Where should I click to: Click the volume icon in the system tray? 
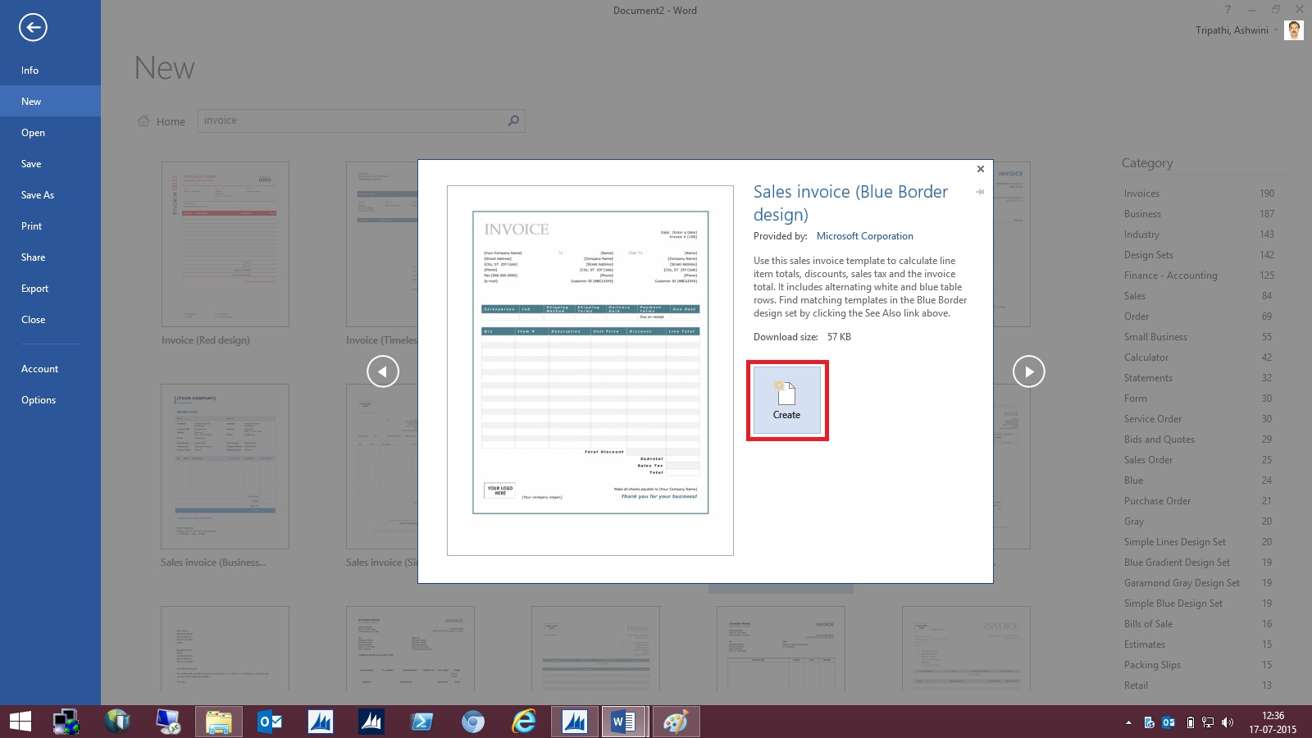pos(1228,722)
